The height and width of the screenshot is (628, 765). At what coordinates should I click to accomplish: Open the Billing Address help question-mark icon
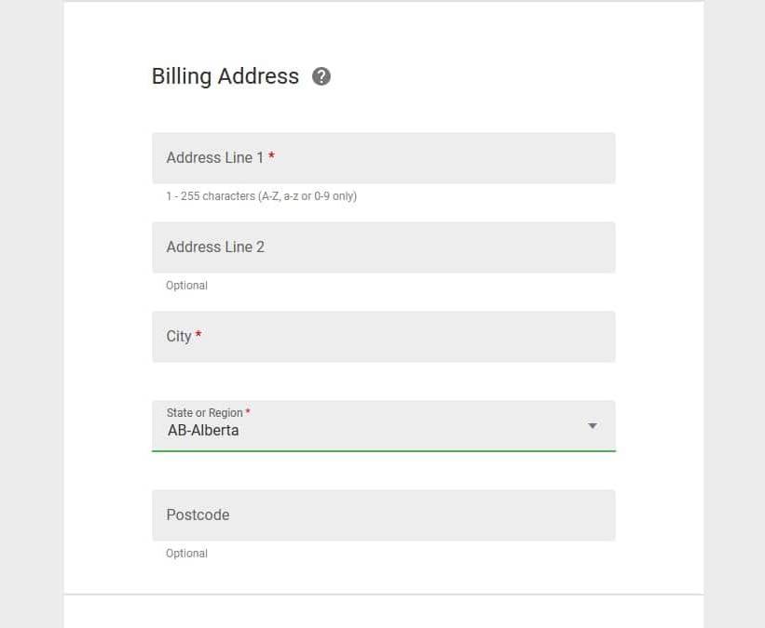click(x=321, y=76)
